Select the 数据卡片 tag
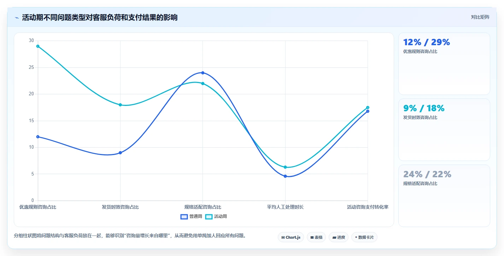 tap(364, 237)
